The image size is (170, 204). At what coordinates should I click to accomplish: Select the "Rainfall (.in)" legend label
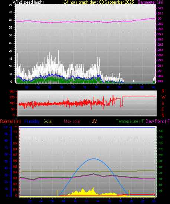coord(10,121)
